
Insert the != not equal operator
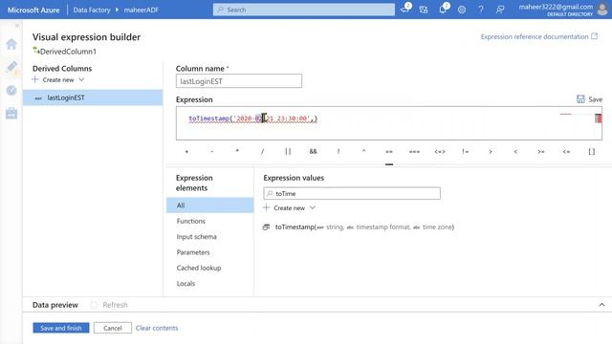click(466, 151)
